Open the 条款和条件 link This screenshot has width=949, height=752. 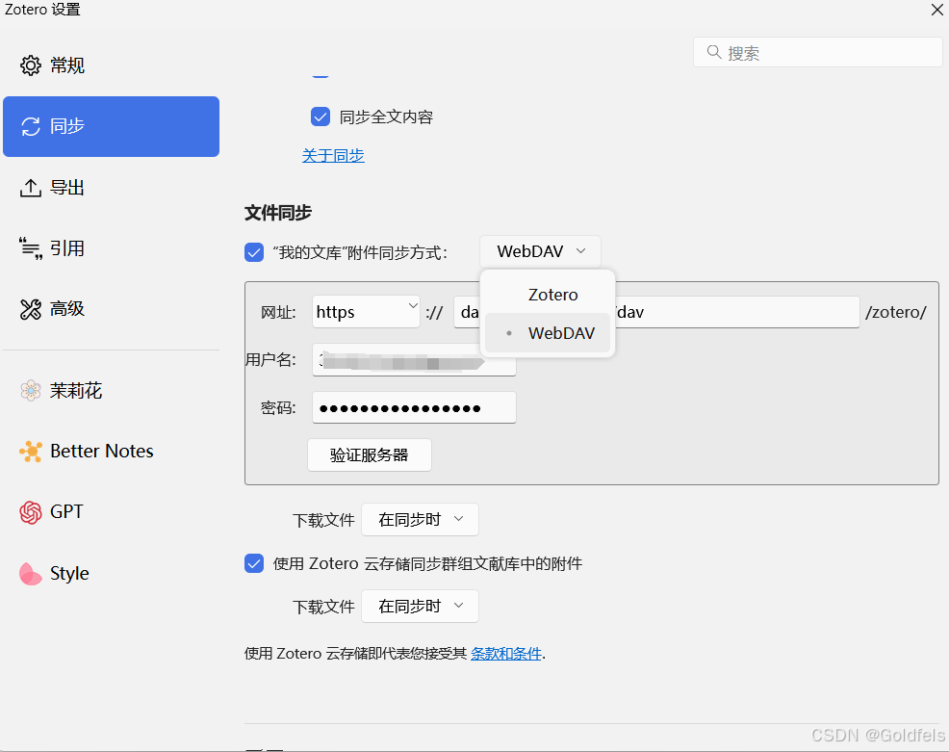(x=506, y=654)
